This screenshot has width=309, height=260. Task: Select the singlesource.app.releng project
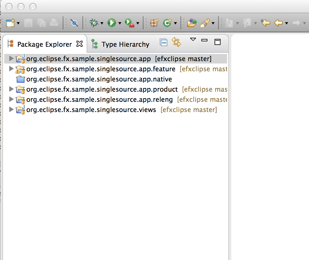[x=100, y=99]
